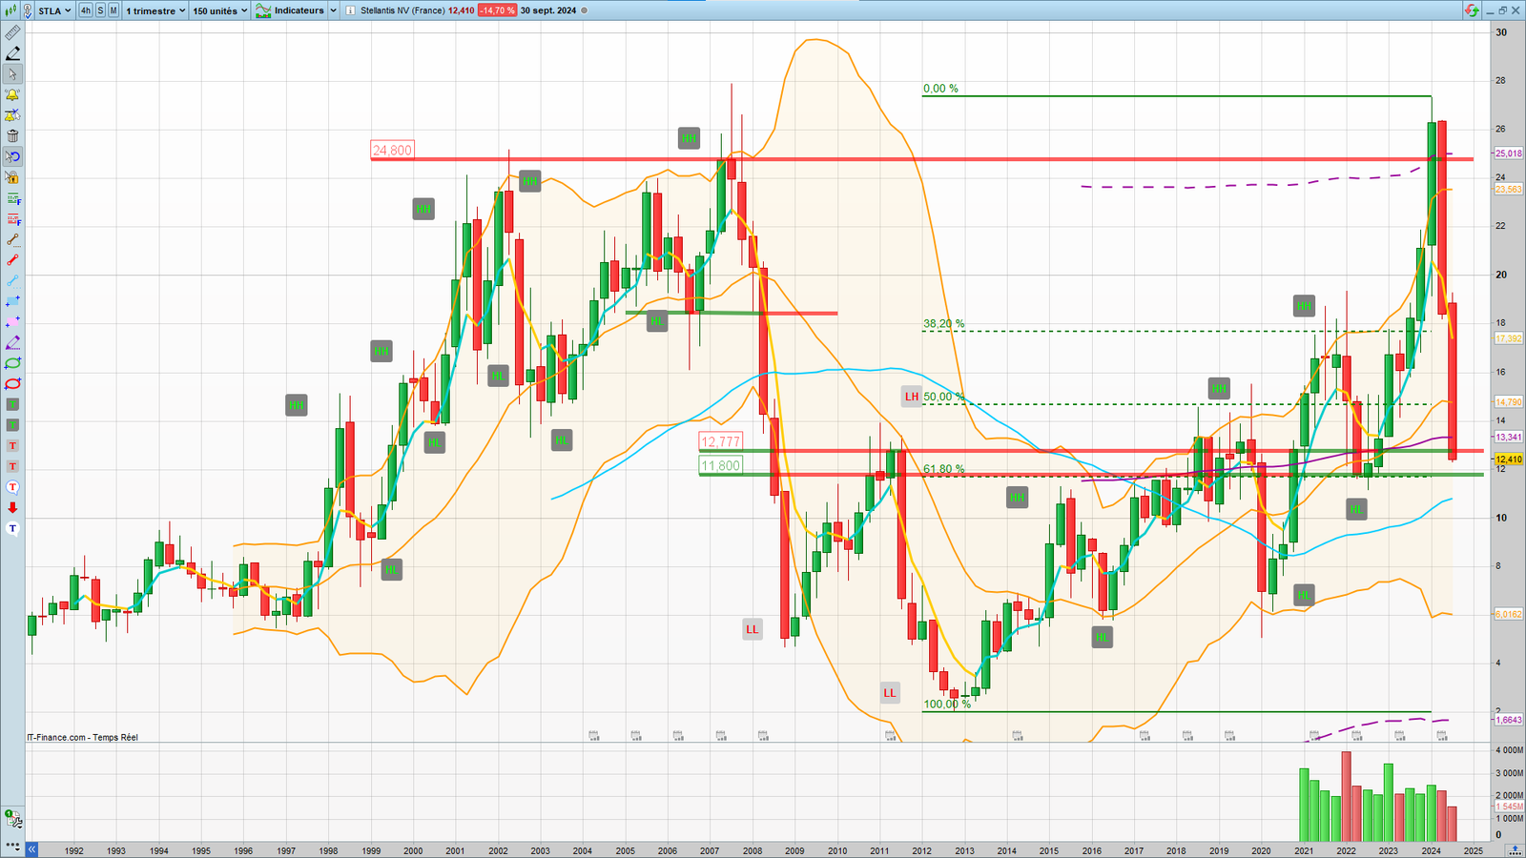The image size is (1526, 858).
Task: Select the red Fibonacci tool
Action: (x=12, y=219)
